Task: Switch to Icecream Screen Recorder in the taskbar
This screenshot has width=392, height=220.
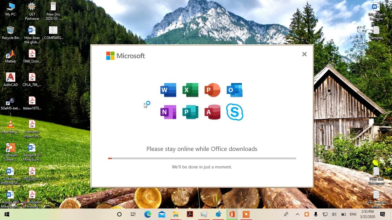Action: click(x=246, y=214)
